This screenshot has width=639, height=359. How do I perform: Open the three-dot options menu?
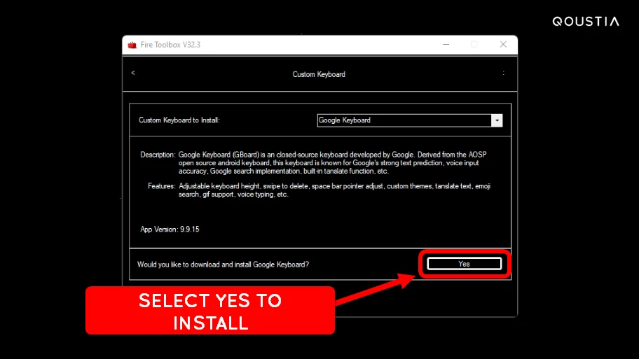pyautogui.click(x=503, y=73)
